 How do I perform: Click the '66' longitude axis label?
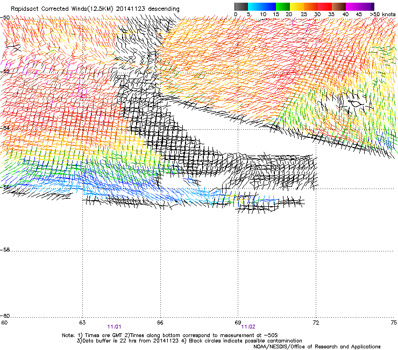[x=160, y=323]
